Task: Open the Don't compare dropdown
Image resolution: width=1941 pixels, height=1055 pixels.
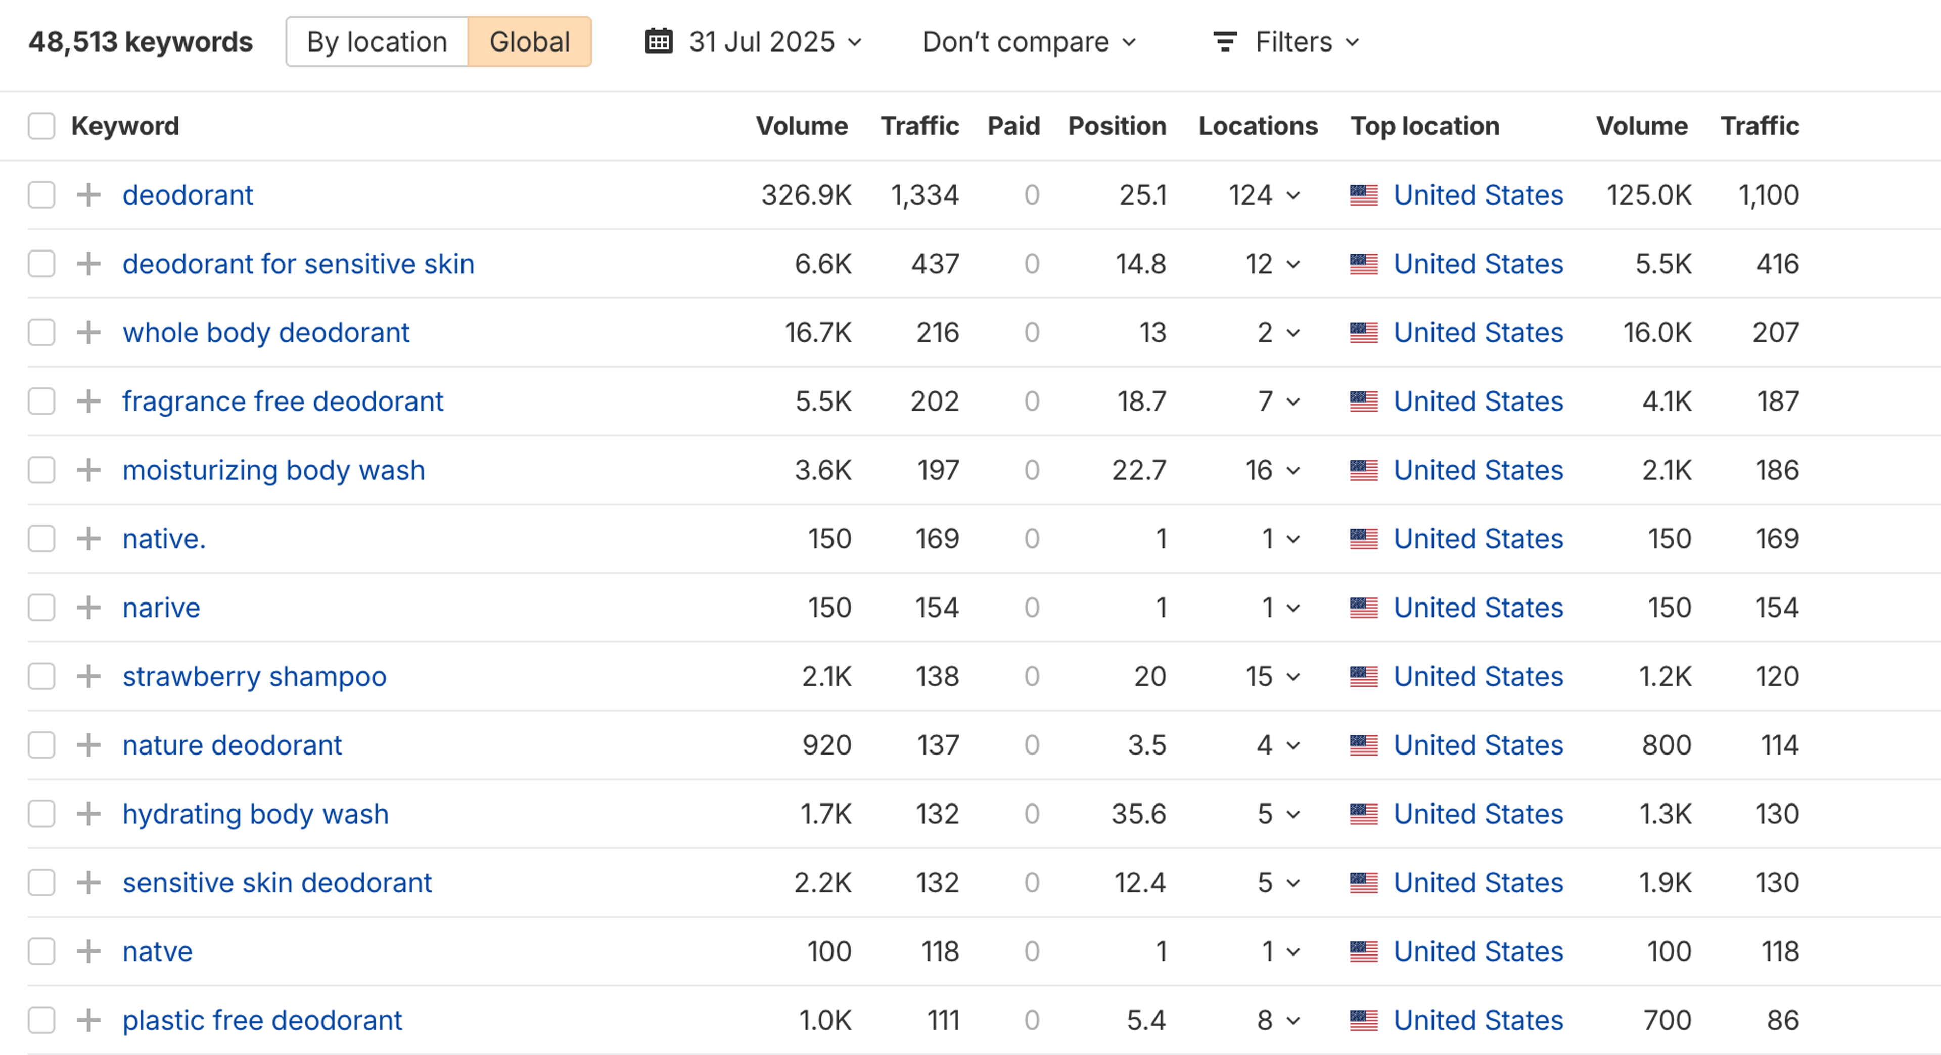Action: (1029, 41)
